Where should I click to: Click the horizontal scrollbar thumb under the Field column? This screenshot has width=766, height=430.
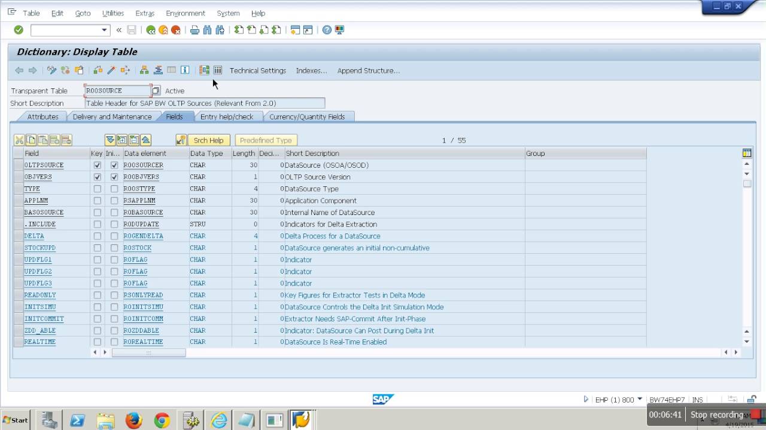[148, 352]
